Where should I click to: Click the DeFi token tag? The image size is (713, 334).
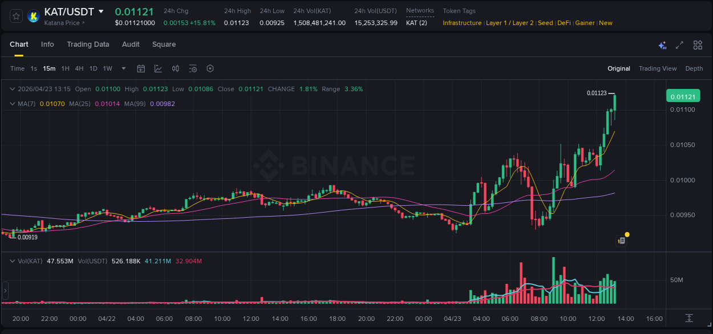point(564,23)
